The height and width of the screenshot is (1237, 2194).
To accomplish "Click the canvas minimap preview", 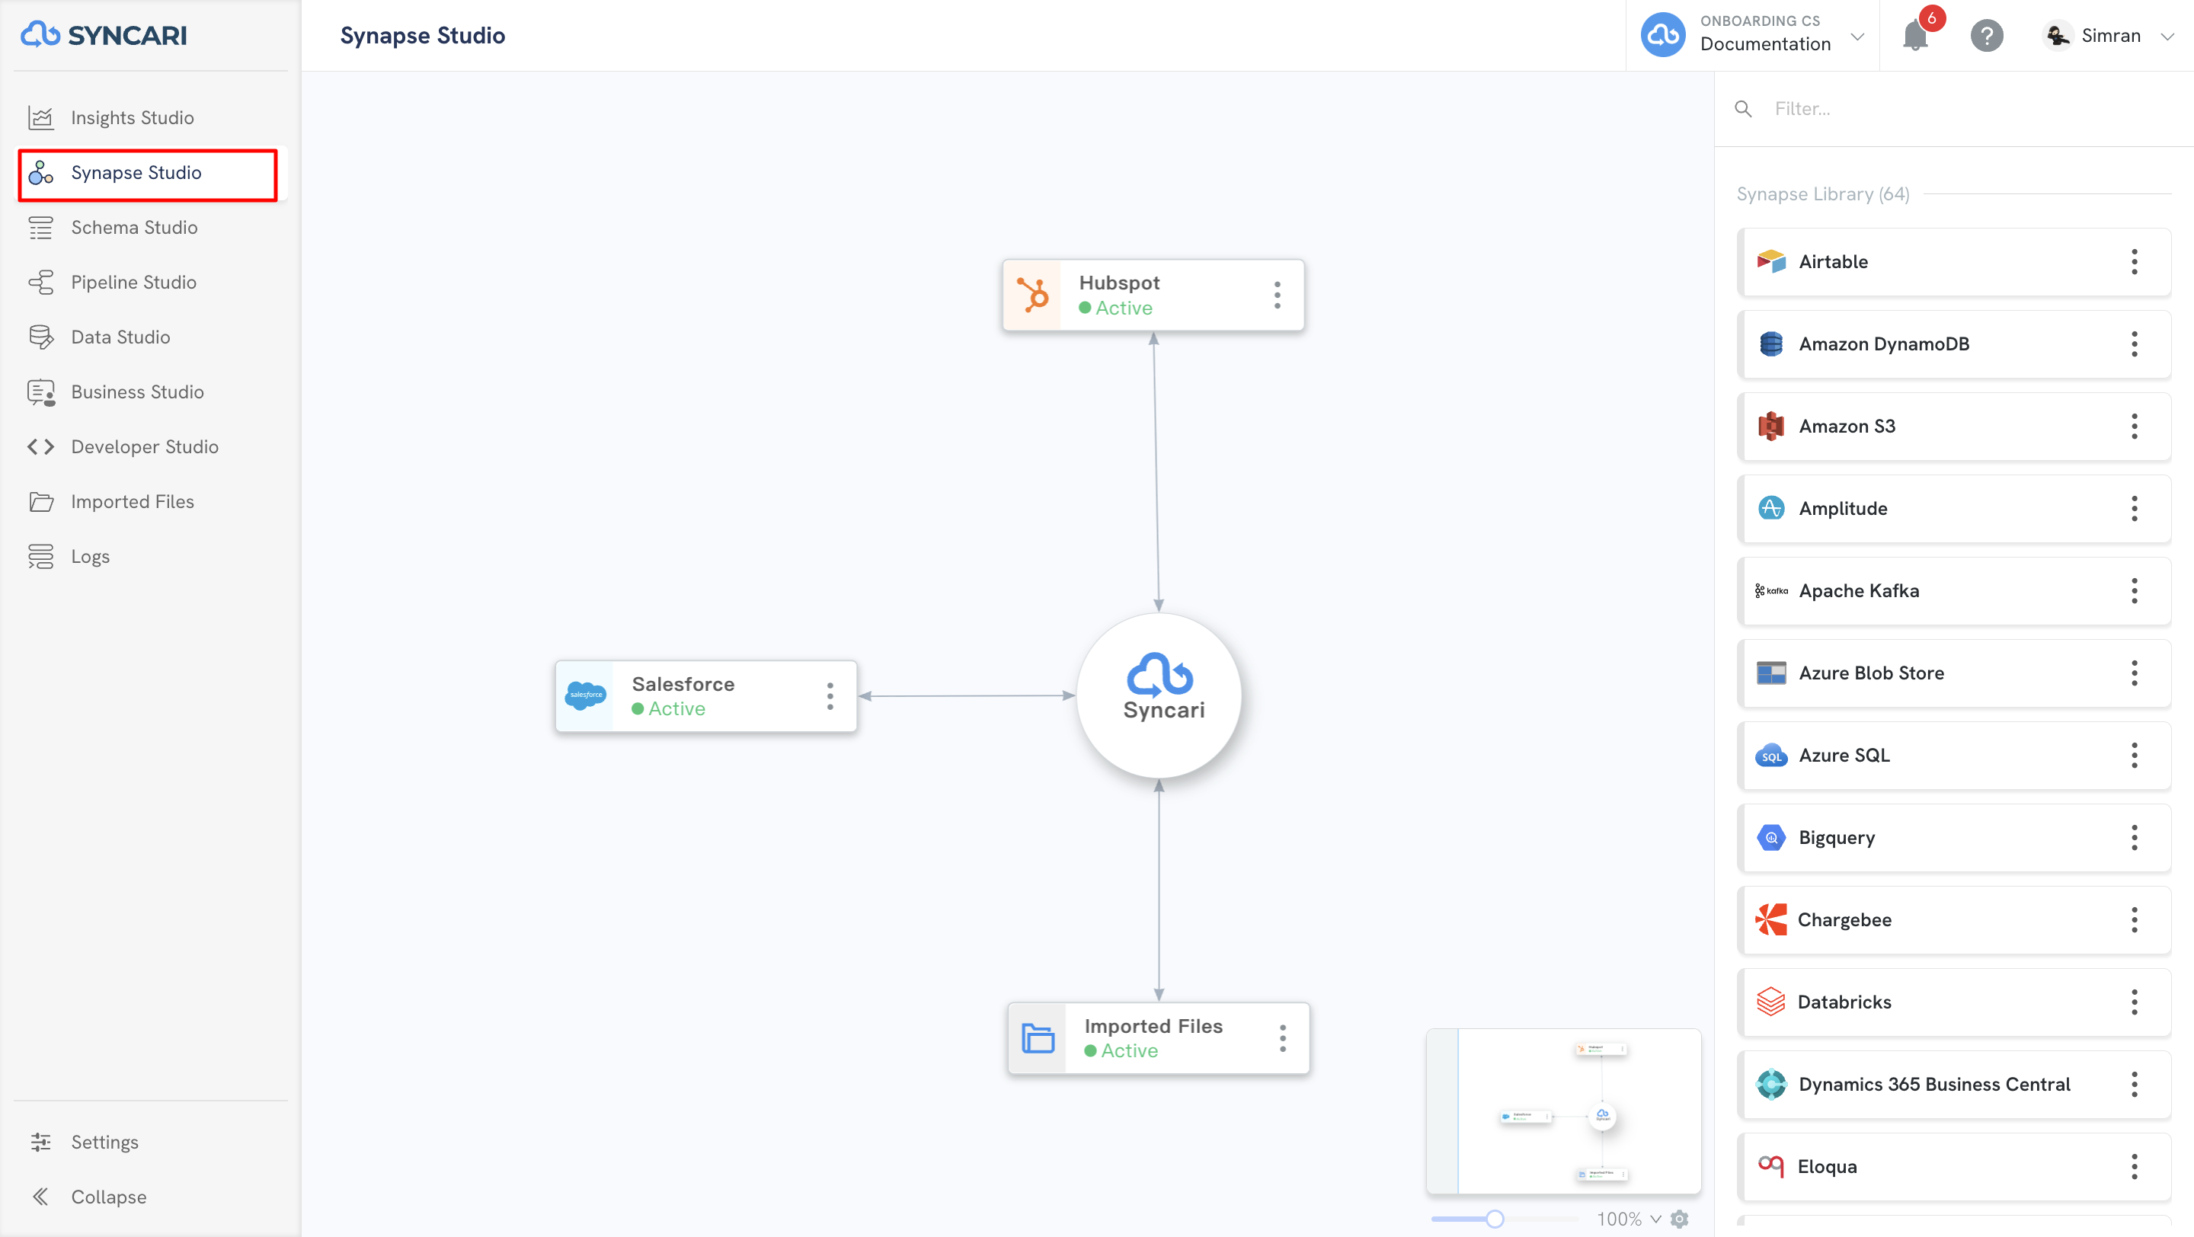I will coord(1564,1111).
